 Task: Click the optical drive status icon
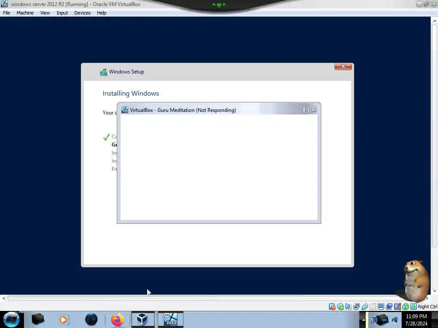pyautogui.click(x=340, y=307)
